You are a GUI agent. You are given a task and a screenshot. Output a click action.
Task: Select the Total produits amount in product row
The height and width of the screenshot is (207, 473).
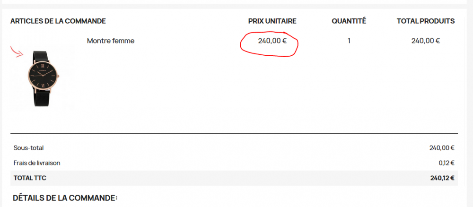click(426, 41)
